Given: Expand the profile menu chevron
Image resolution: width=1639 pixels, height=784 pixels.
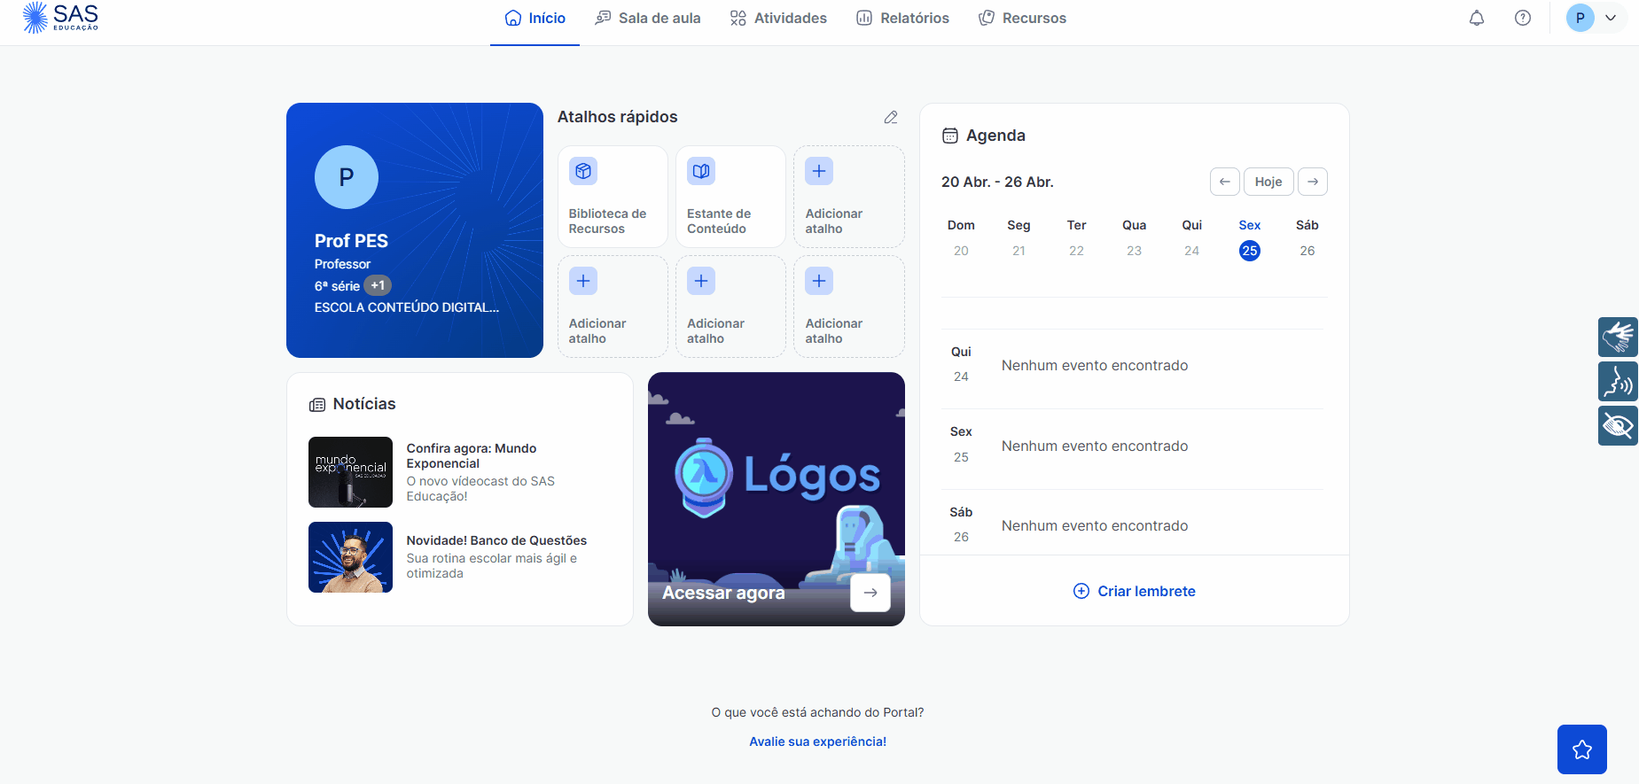Looking at the screenshot, I should coord(1611,18).
